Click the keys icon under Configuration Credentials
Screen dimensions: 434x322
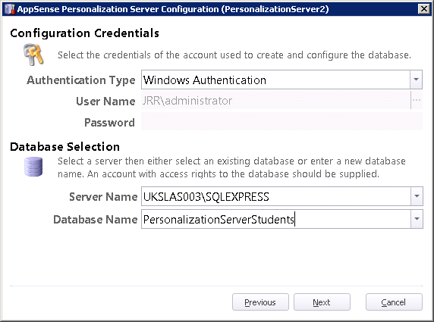(x=33, y=55)
